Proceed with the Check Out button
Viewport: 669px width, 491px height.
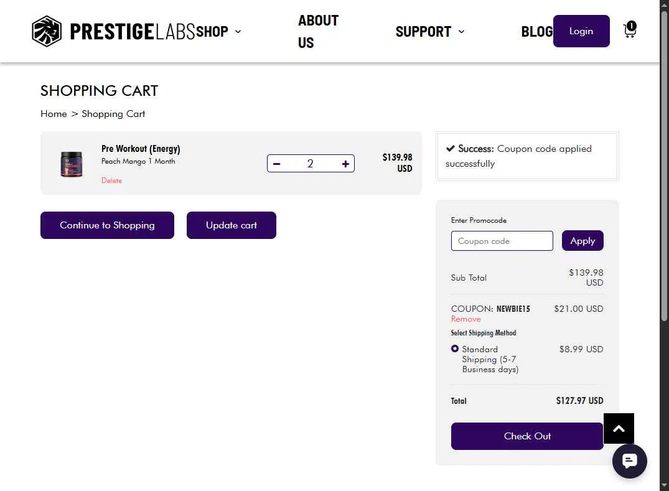527,436
